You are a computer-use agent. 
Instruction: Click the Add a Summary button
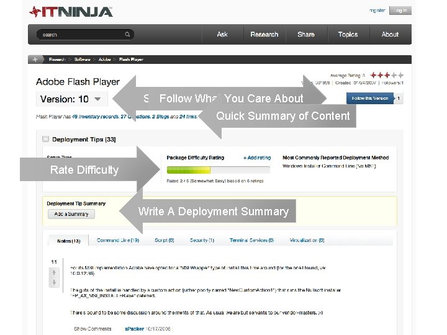point(71,214)
